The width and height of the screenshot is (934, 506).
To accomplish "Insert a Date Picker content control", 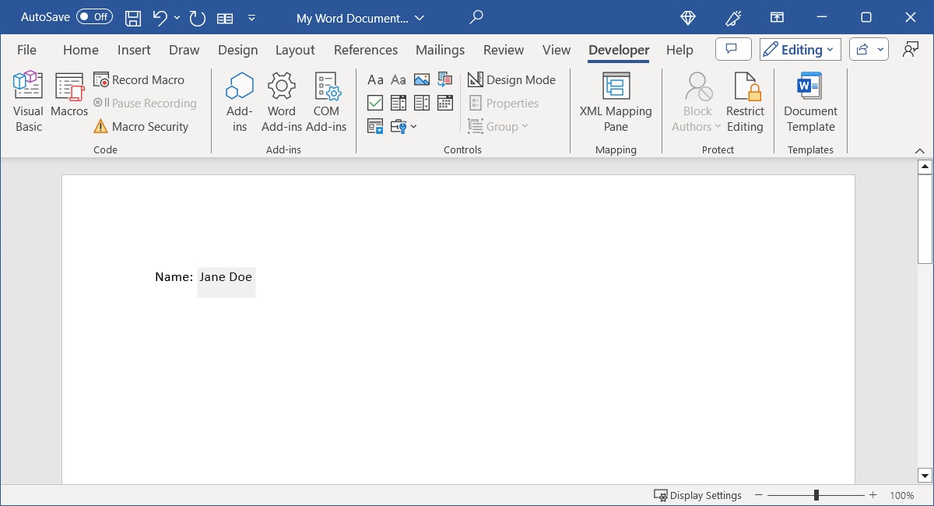I will 444,103.
